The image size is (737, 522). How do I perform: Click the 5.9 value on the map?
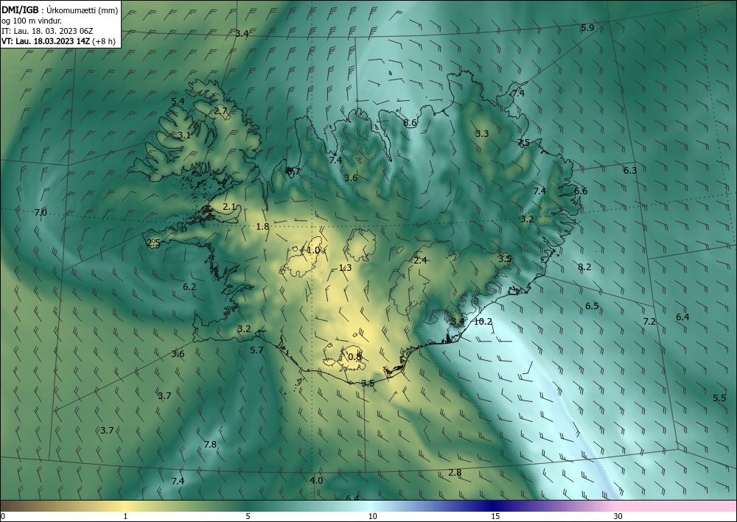[x=587, y=28]
